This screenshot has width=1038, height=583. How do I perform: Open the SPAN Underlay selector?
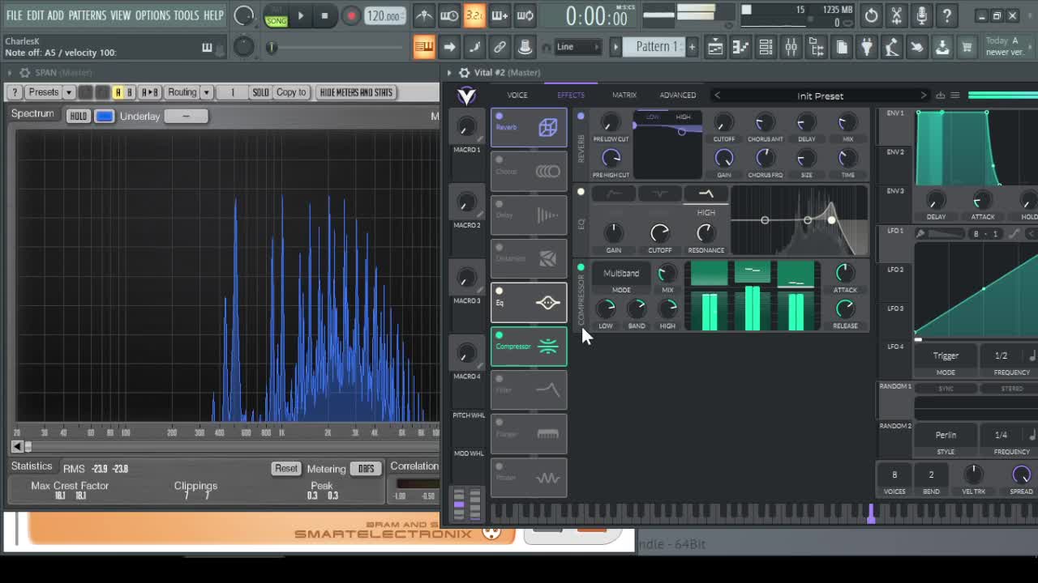186,117
